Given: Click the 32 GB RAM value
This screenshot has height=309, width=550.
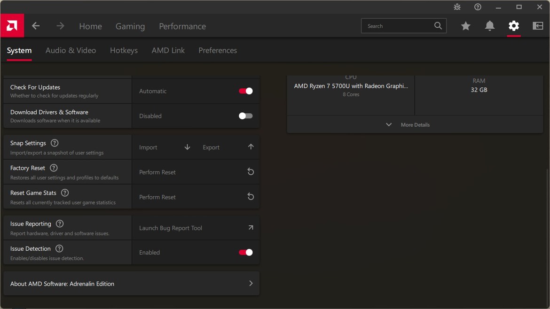Looking at the screenshot, I should point(479,90).
